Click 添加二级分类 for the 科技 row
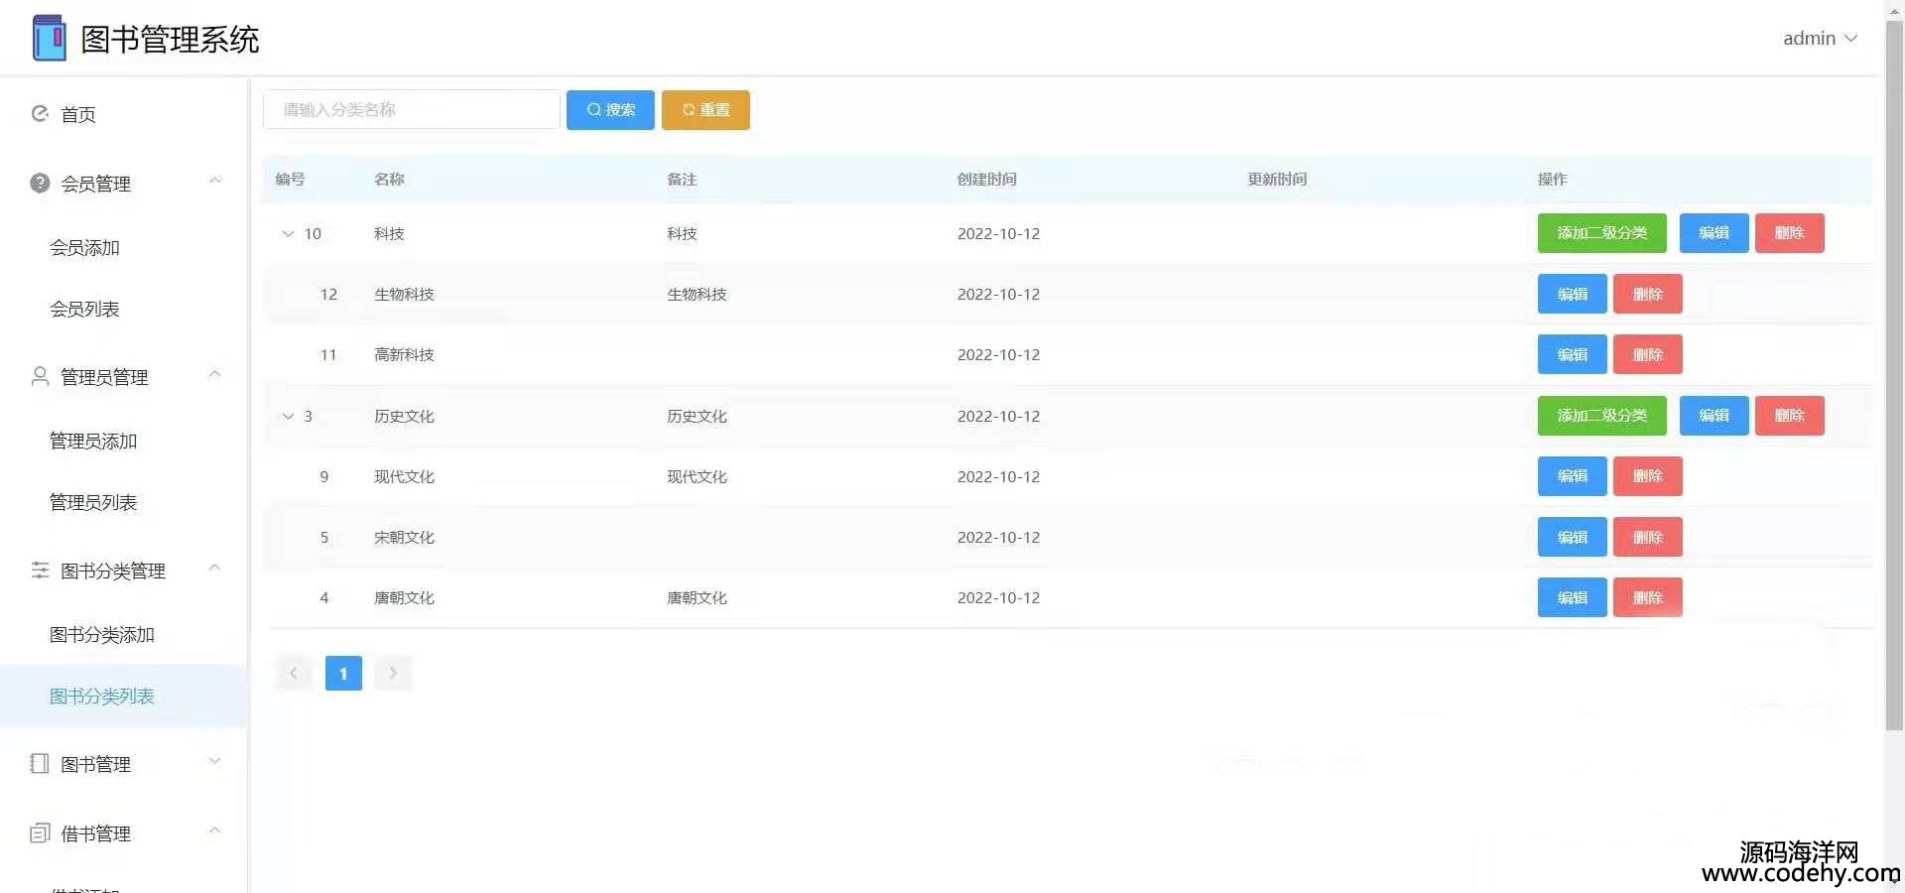Screen dimensions: 1905x893 coord(1601,234)
